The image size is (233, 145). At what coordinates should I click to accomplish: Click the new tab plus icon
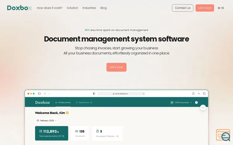[199, 93]
